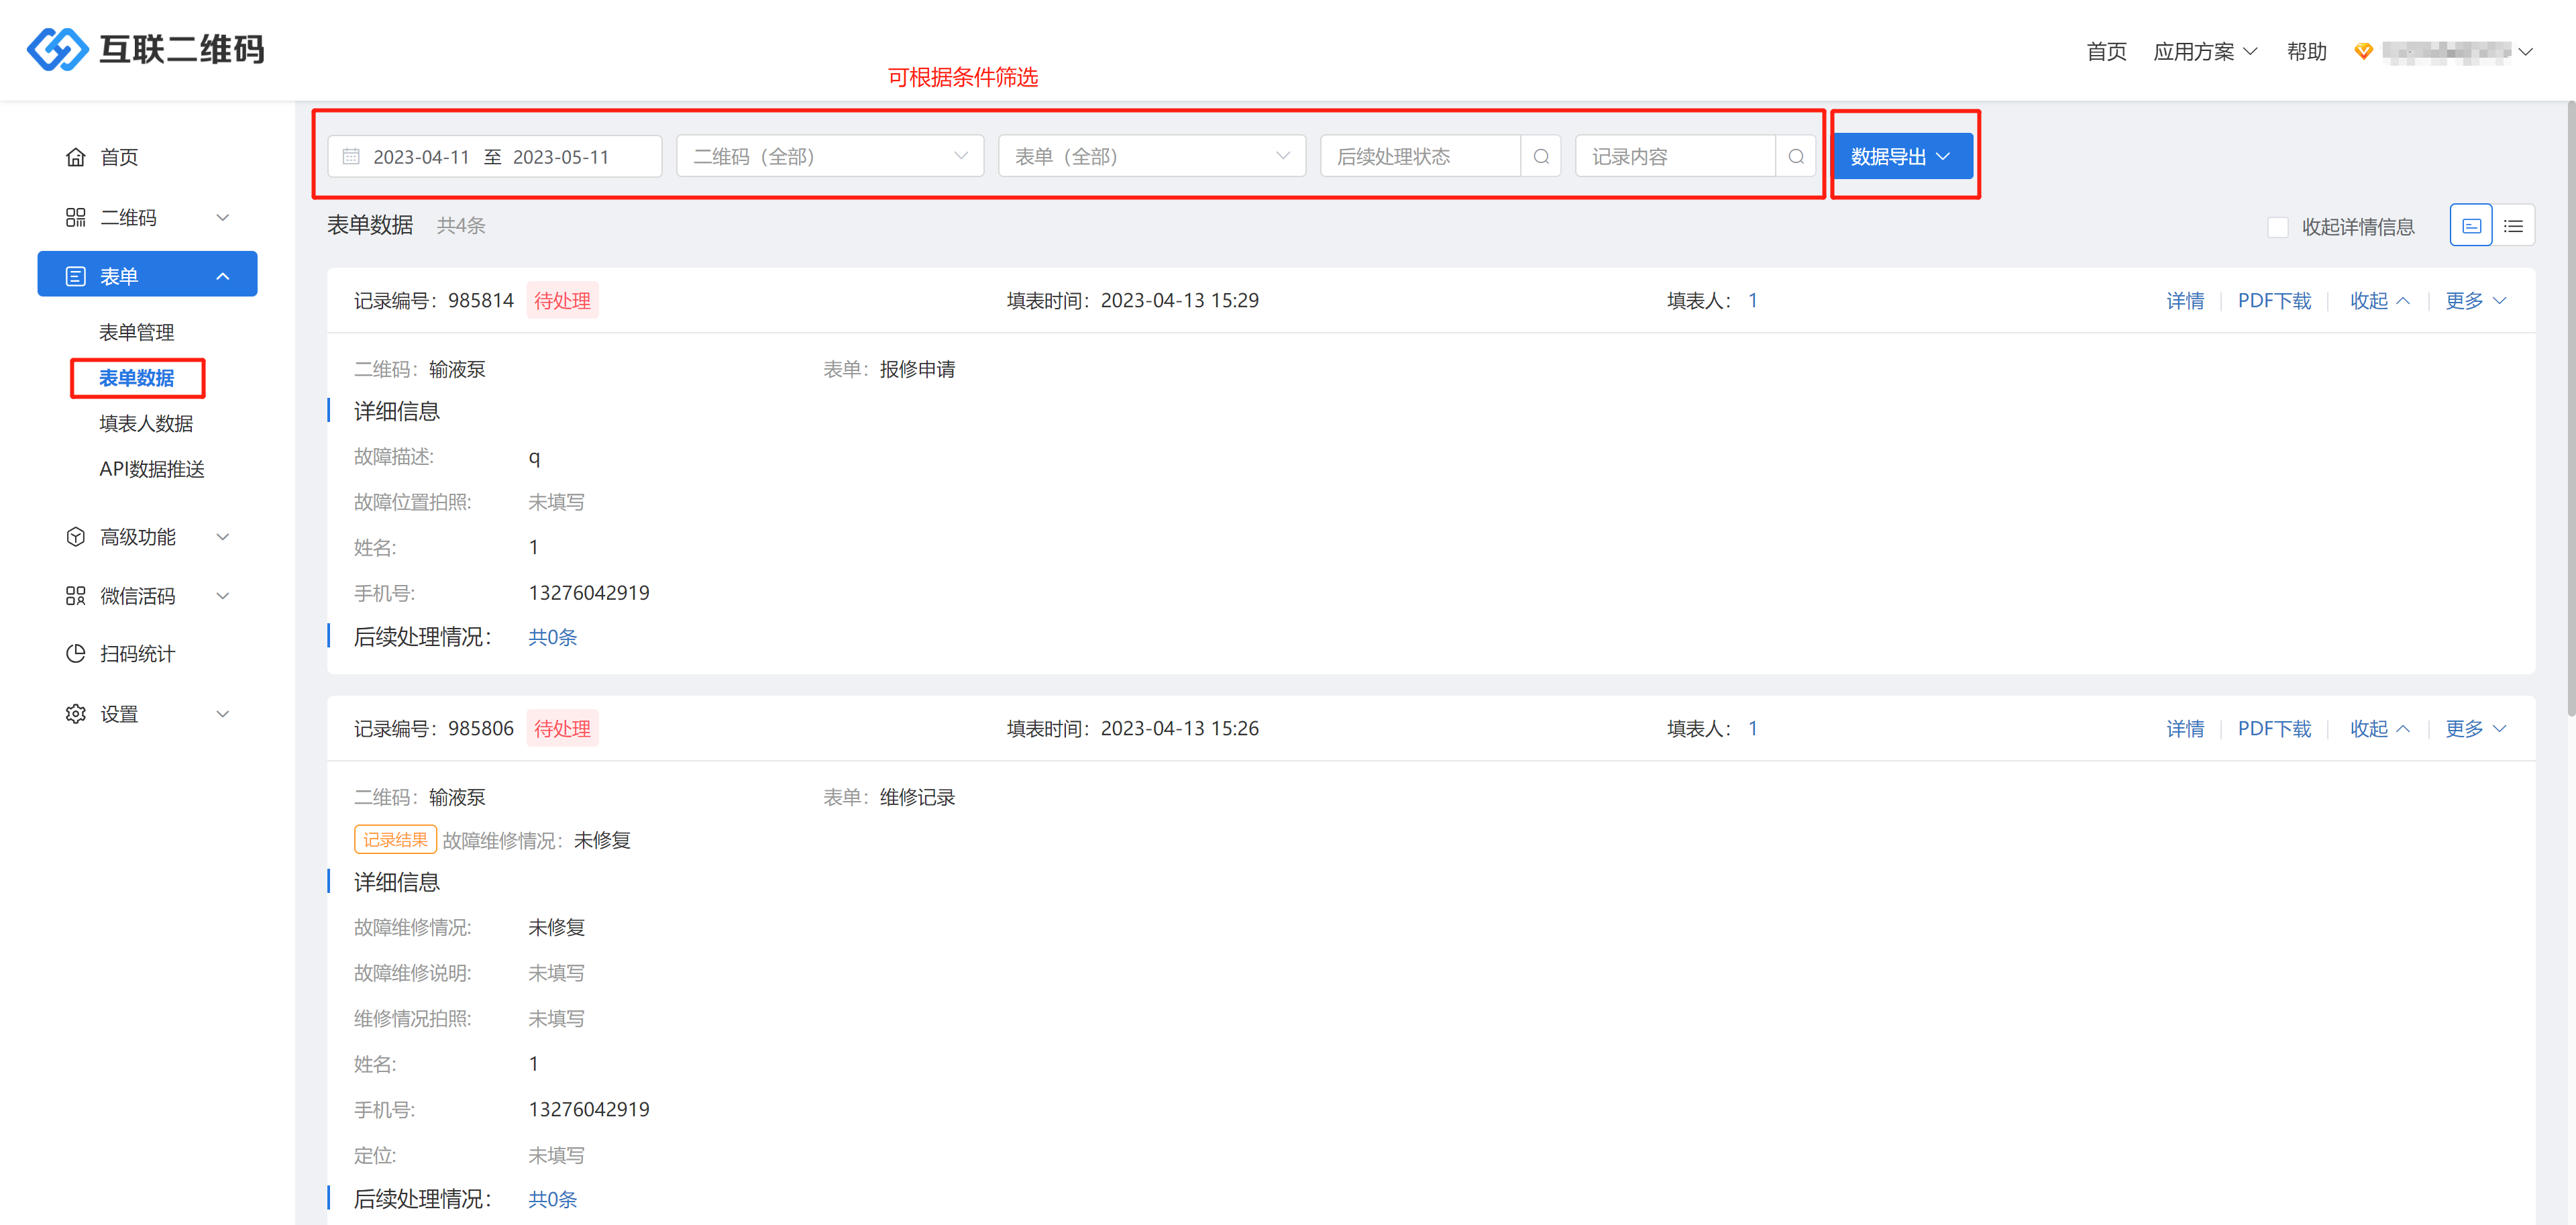Screen dimensions: 2576x1225
Task: Open 扫码统计 in the sidebar
Action: pyautogui.click(x=137, y=654)
